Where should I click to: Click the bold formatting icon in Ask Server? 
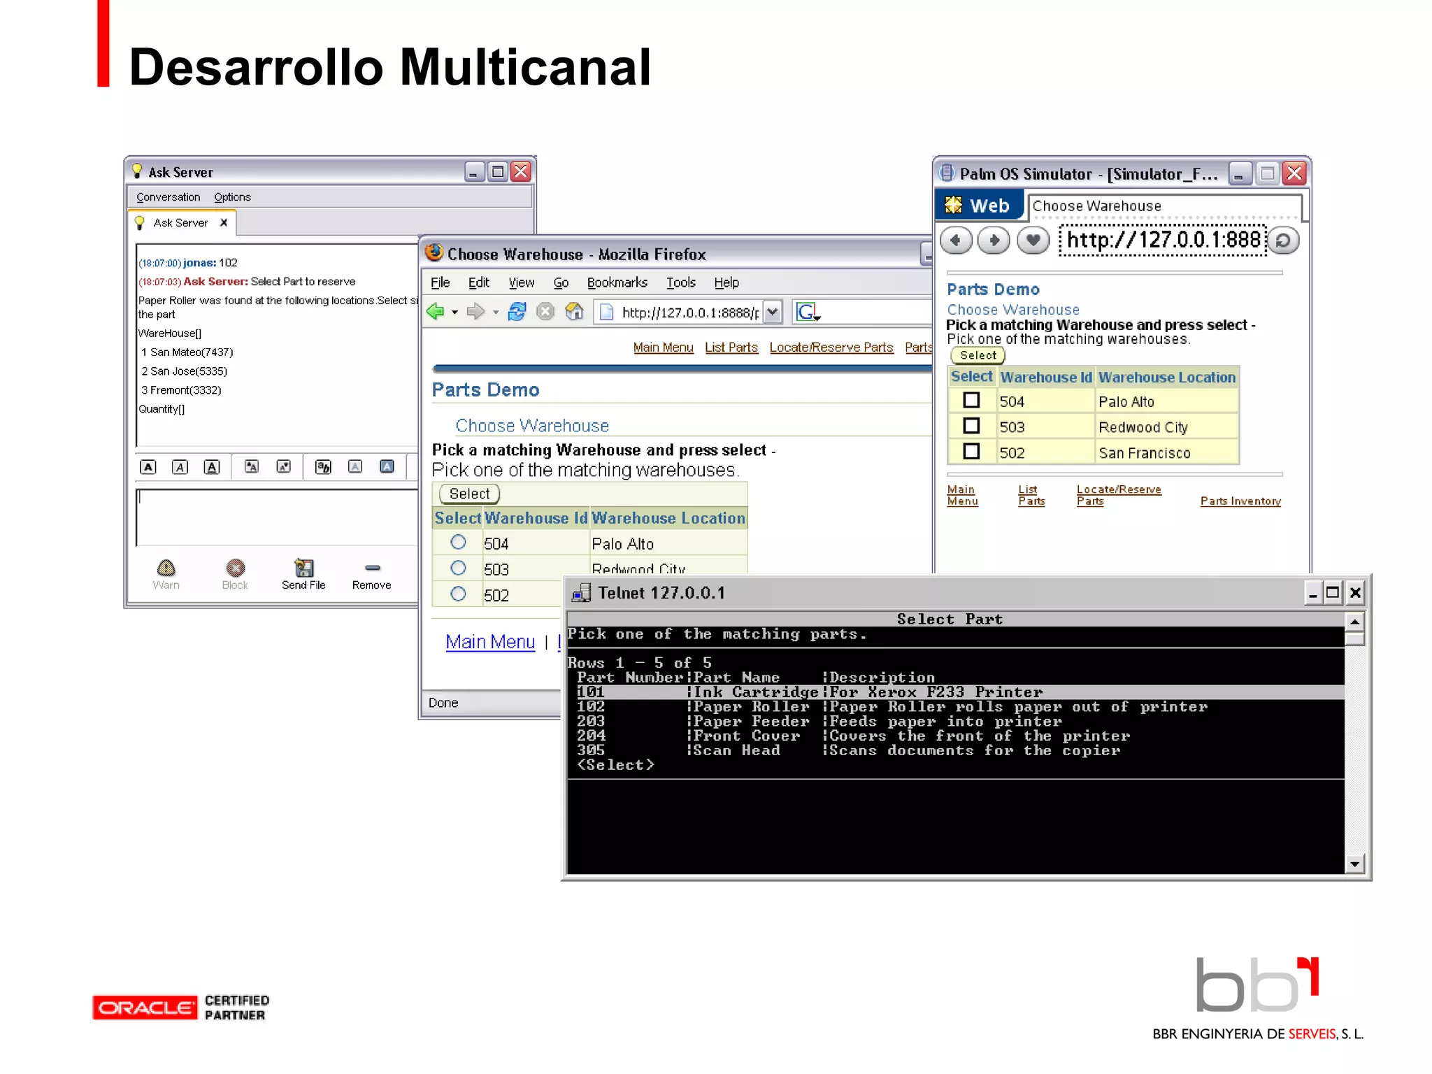[x=148, y=466]
